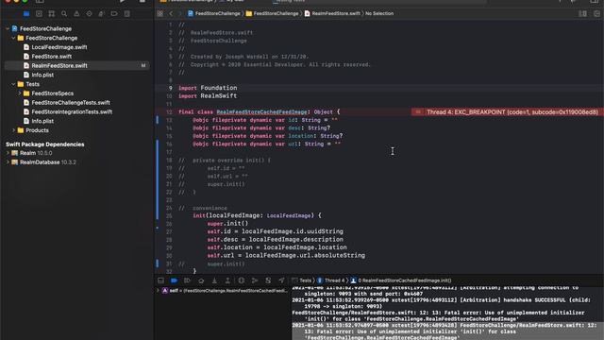Click the Step Over debug button
The height and width of the screenshot is (340, 604).
pyautogui.click(x=201, y=280)
